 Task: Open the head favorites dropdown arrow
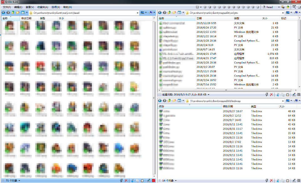click(x=279, y=7)
